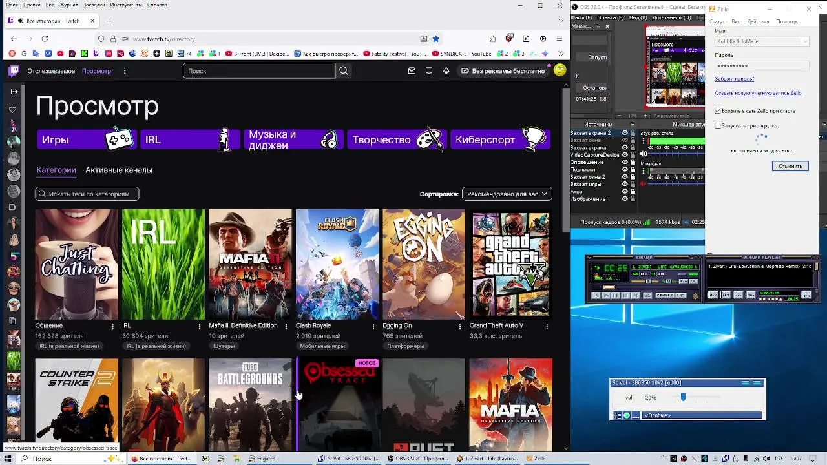Click the desktop audio volume slider in OBS
827x465 pixels.
(x=676, y=154)
